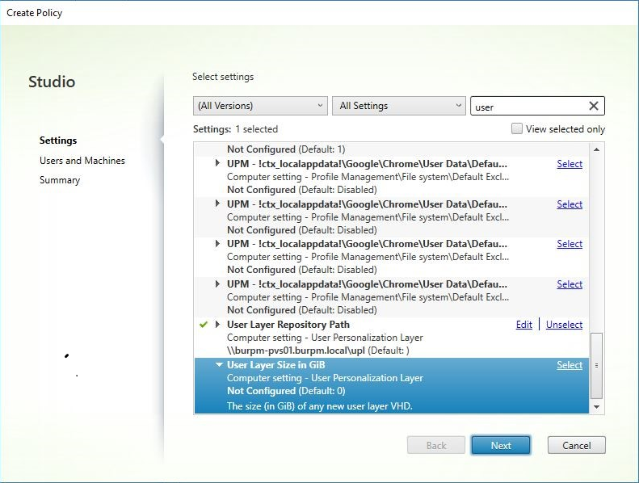
Task: Open the All Versions dropdown
Action: 260,106
